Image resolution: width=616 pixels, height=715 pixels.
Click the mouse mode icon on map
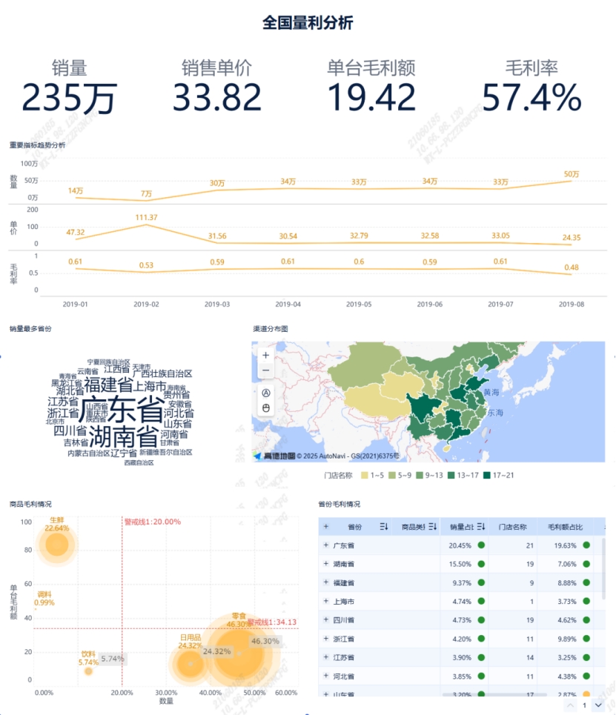point(266,408)
